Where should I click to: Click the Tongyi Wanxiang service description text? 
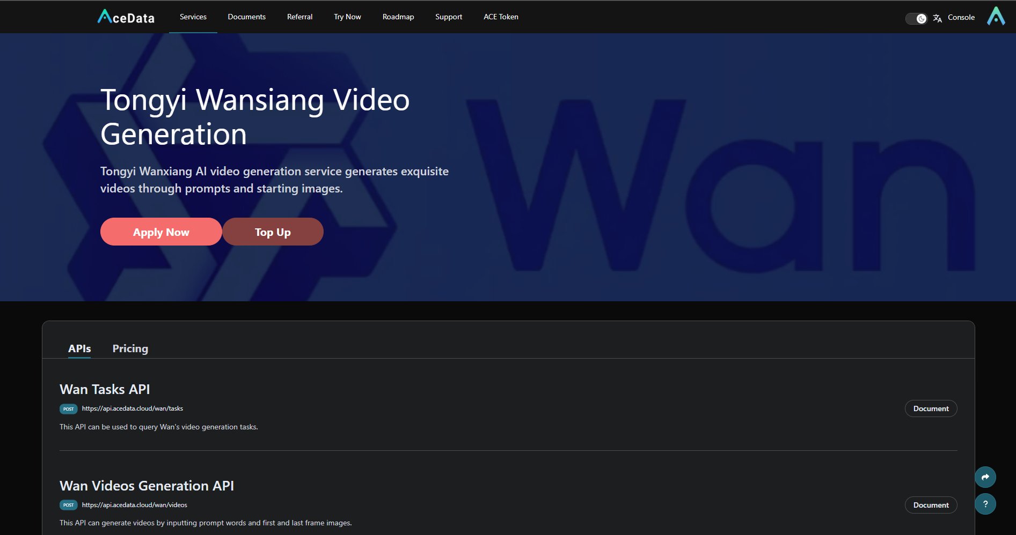(x=274, y=180)
